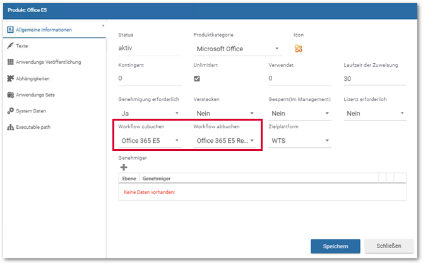Image resolution: width=423 pixels, height=264 pixels.
Task: Click the Genehmiger column header in table
Action: pyautogui.click(x=157, y=179)
